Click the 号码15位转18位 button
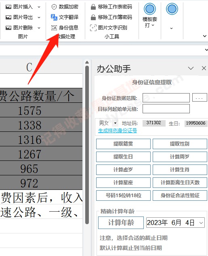 [123, 196]
